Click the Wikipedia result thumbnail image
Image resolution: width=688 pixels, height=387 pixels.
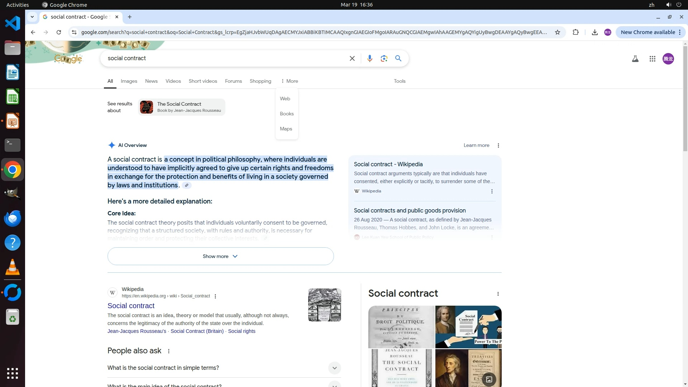click(x=324, y=305)
